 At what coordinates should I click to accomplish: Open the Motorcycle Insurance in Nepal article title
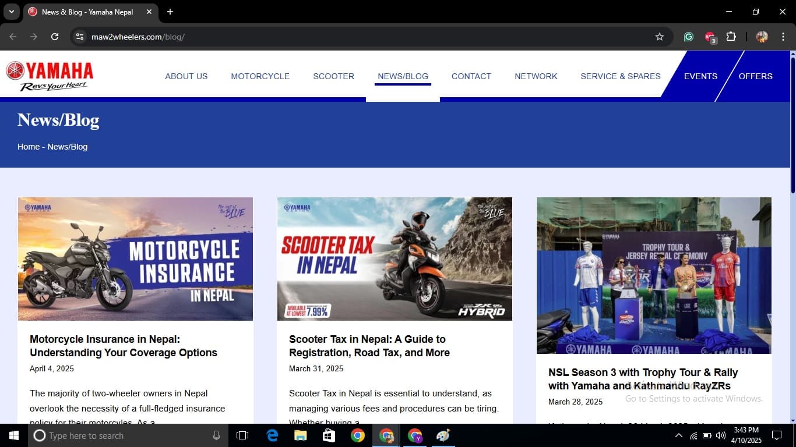124,346
